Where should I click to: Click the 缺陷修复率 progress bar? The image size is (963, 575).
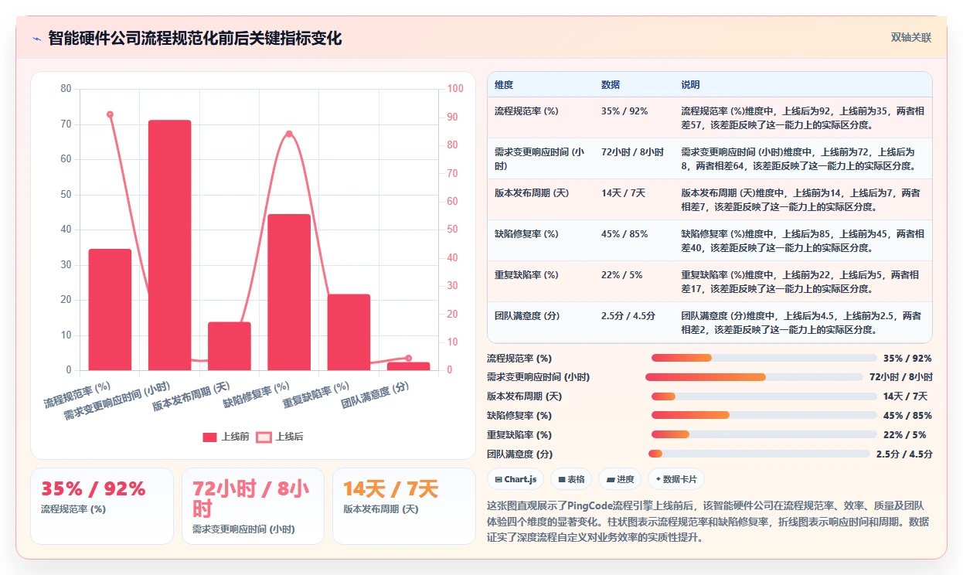(x=764, y=415)
